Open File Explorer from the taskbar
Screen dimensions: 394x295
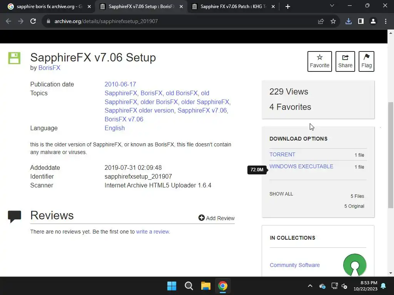pos(205,286)
